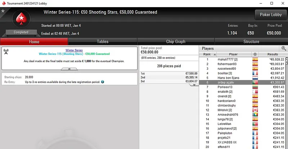Sort players by country globe icon
The image size is (288, 149).
click(255, 54)
